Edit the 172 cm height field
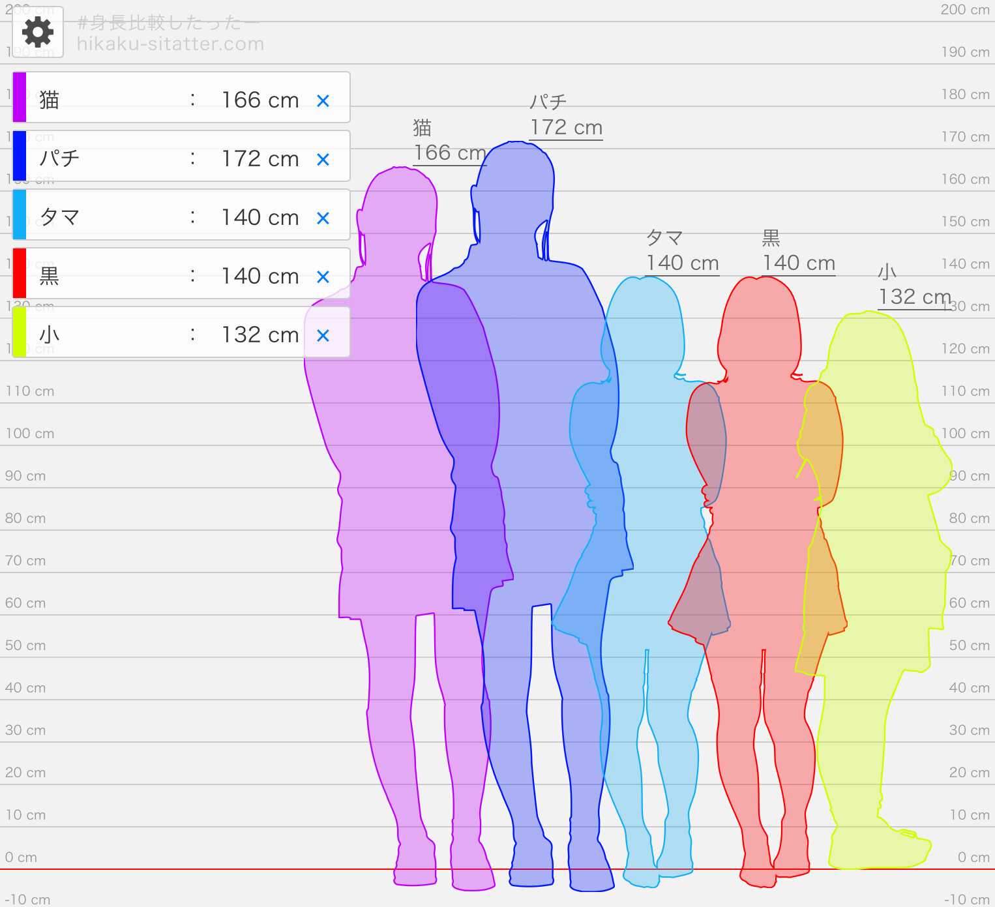This screenshot has height=907, width=995. [x=260, y=158]
